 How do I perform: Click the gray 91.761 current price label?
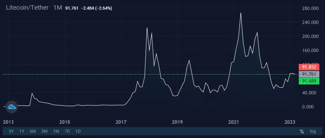[309, 74]
